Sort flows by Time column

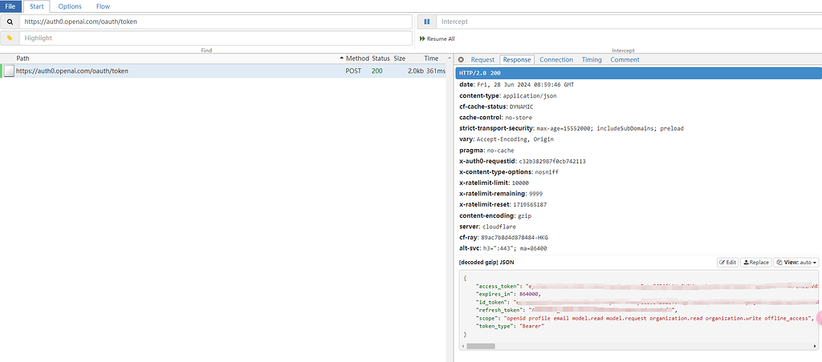pos(431,58)
